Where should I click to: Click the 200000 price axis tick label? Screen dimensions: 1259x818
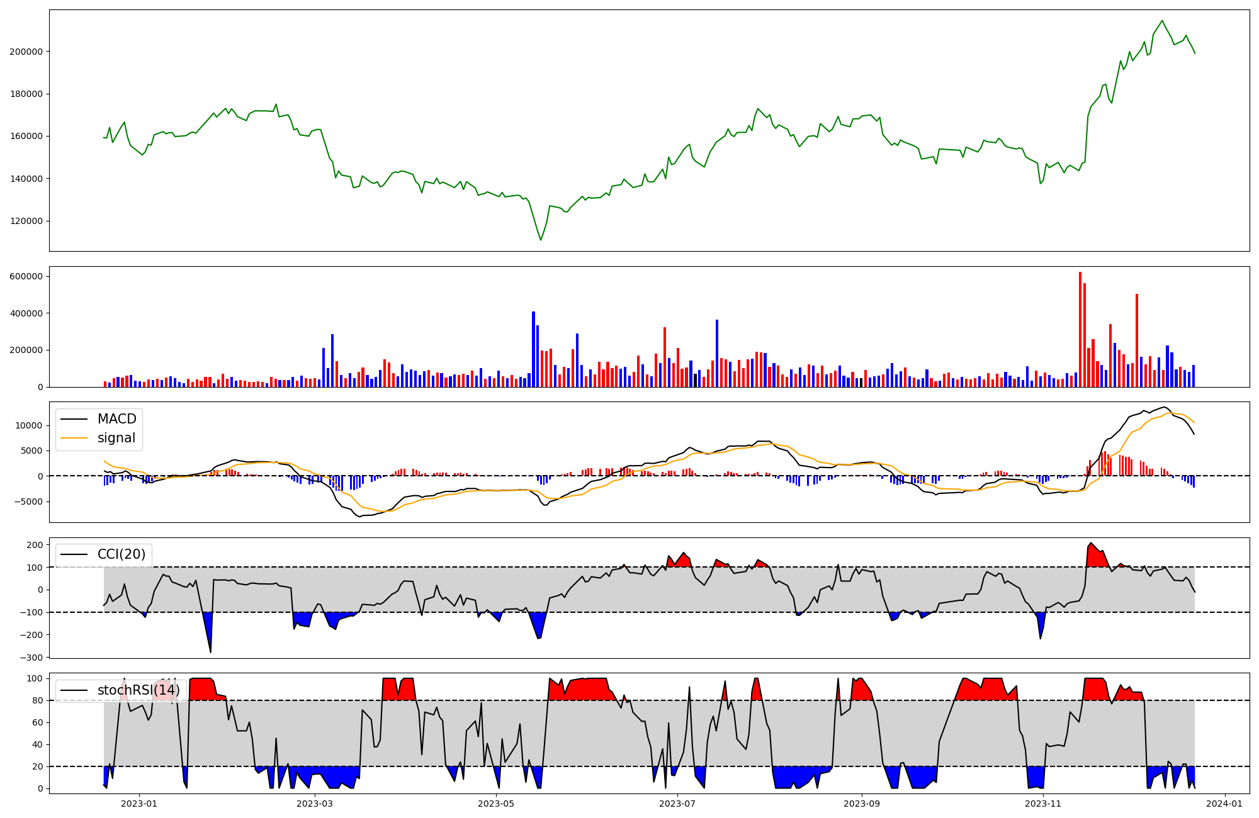26,52
